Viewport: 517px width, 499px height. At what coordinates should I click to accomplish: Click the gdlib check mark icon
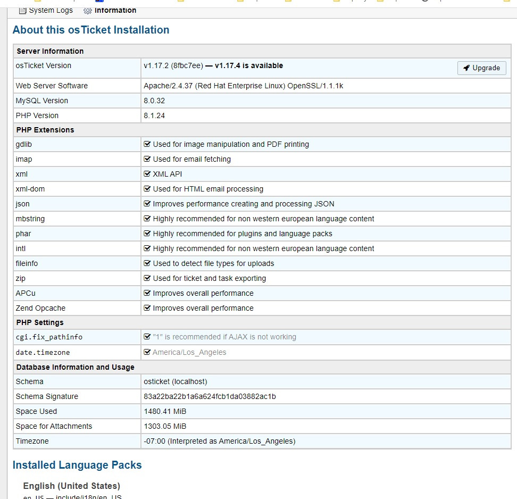(147, 144)
